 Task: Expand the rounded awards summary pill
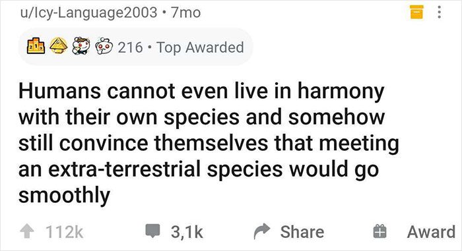[135, 47]
